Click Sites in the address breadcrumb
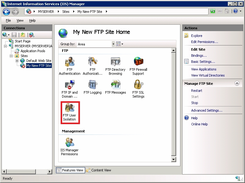Screen dimensions: 245x183 coord(66,12)
